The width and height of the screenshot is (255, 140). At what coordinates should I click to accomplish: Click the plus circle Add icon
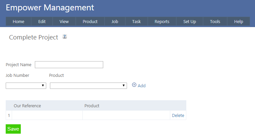coord(134,85)
